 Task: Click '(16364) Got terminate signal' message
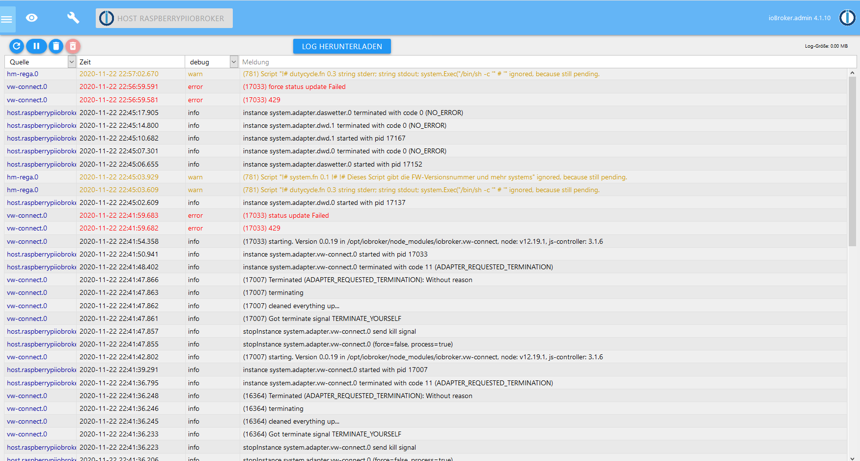(322, 434)
